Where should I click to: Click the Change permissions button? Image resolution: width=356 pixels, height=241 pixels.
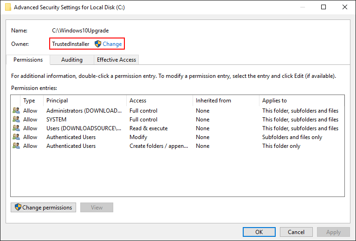(x=43, y=208)
